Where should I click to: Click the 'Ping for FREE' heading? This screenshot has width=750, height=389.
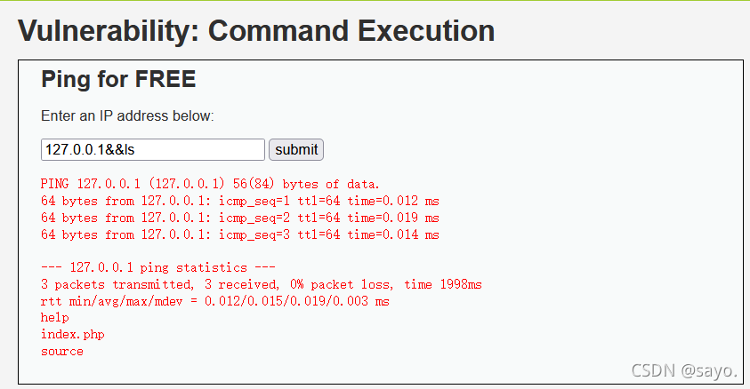click(x=118, y=79)
